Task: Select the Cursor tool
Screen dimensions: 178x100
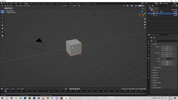Action: point(3,15)
